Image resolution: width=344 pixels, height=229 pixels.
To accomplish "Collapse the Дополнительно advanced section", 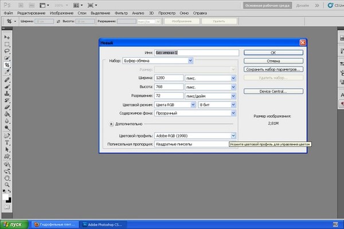I will coord(111,123).
